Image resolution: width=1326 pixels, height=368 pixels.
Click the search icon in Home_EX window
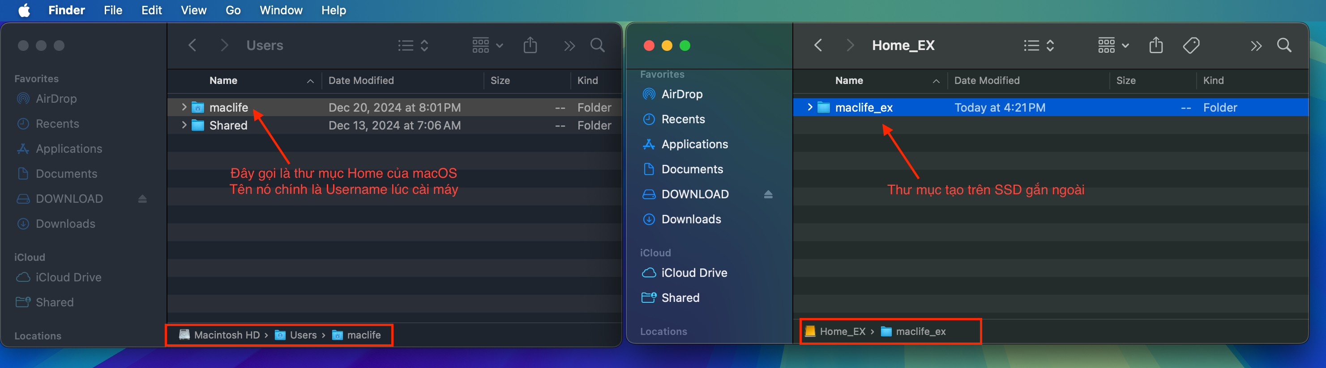(x=1284, y=46)
